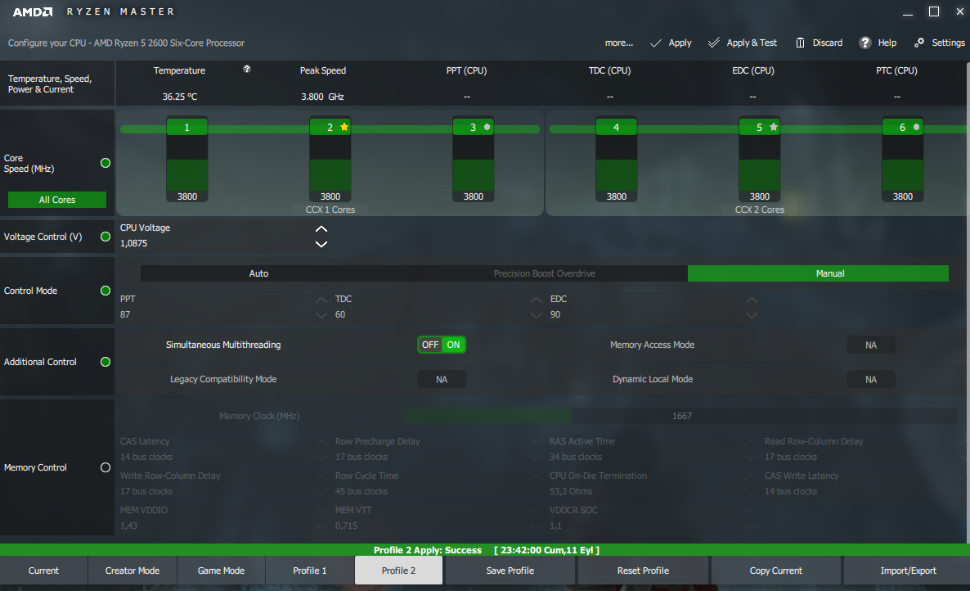The height and width of the screenshot is (591, 970).
Task: Switch to Creator Mode tab
Action: pos(132,571)
